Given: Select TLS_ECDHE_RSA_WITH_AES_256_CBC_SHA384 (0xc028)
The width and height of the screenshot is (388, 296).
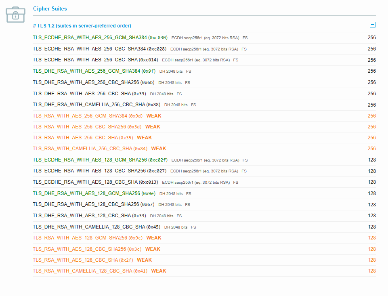Looking at the screenshot, I should coord(99,49).
